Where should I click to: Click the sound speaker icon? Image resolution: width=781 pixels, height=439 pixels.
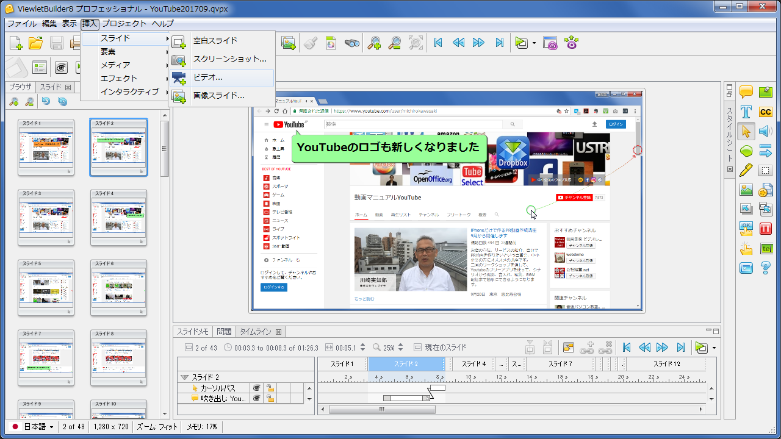tap(765, 131)
